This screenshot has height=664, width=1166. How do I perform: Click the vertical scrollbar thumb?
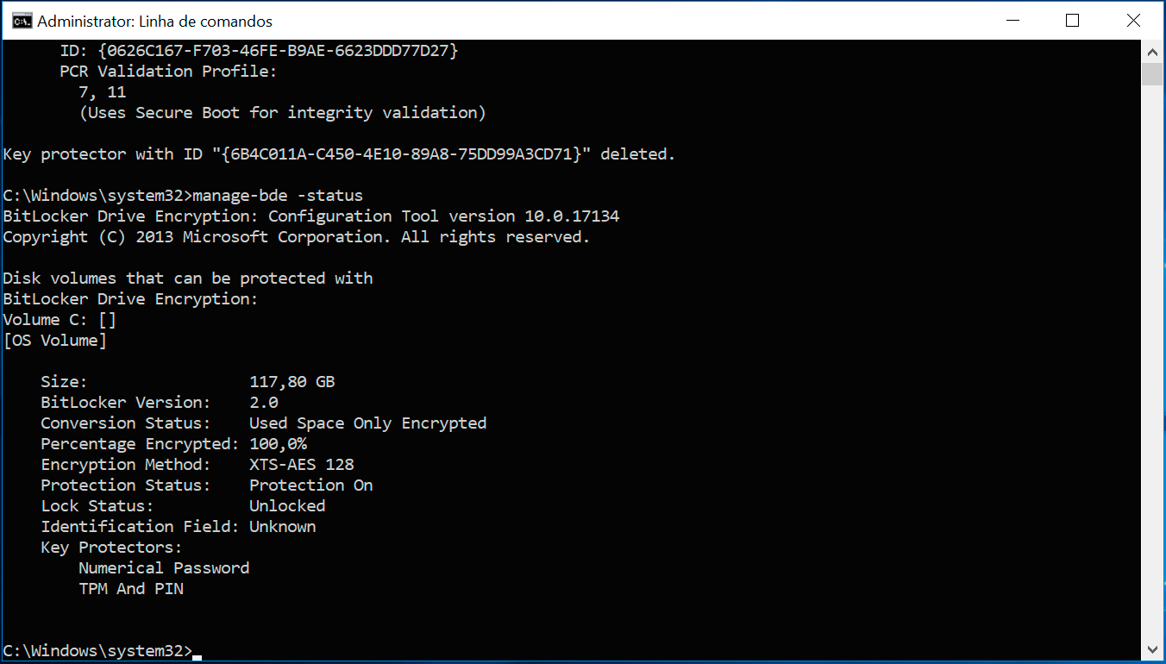click(x=1151, y=74)
